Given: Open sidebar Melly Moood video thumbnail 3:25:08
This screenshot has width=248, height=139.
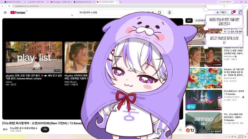Looking at the screenshot, I should coord(204,57).
